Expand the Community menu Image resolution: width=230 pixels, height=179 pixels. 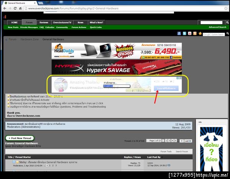(62, 27)
